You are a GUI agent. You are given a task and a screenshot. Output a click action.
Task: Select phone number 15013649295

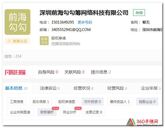63,22
